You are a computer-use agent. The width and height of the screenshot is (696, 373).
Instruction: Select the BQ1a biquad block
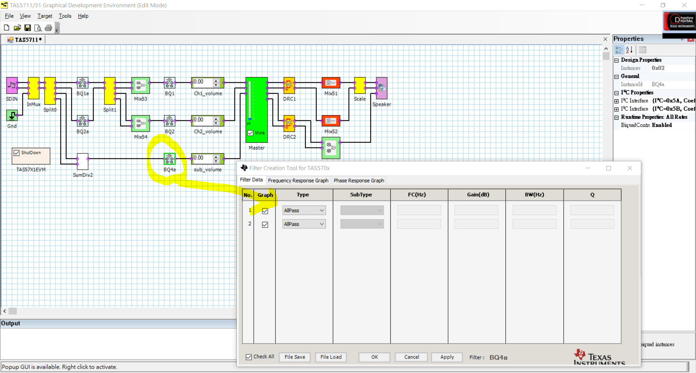pos(83,83)
